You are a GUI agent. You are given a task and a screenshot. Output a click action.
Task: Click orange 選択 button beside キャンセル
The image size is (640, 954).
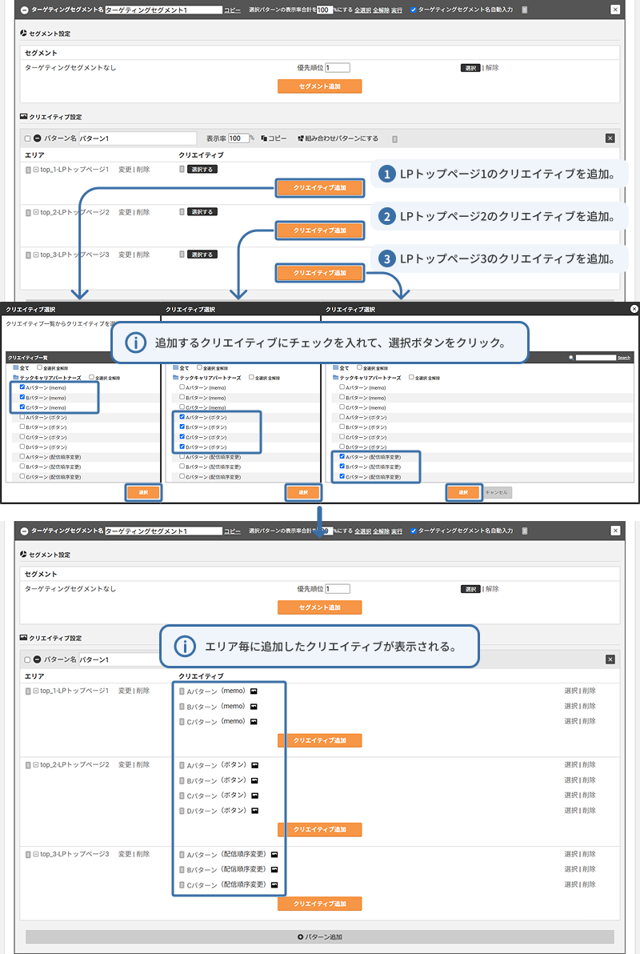click(x=463, y=492)
